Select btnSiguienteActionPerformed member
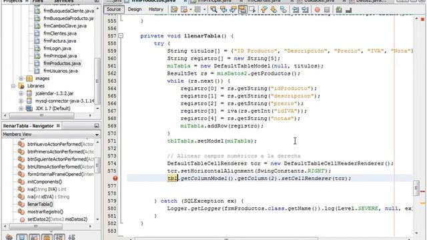The width and height of the screenshot is (427, 240). point(61,159)
